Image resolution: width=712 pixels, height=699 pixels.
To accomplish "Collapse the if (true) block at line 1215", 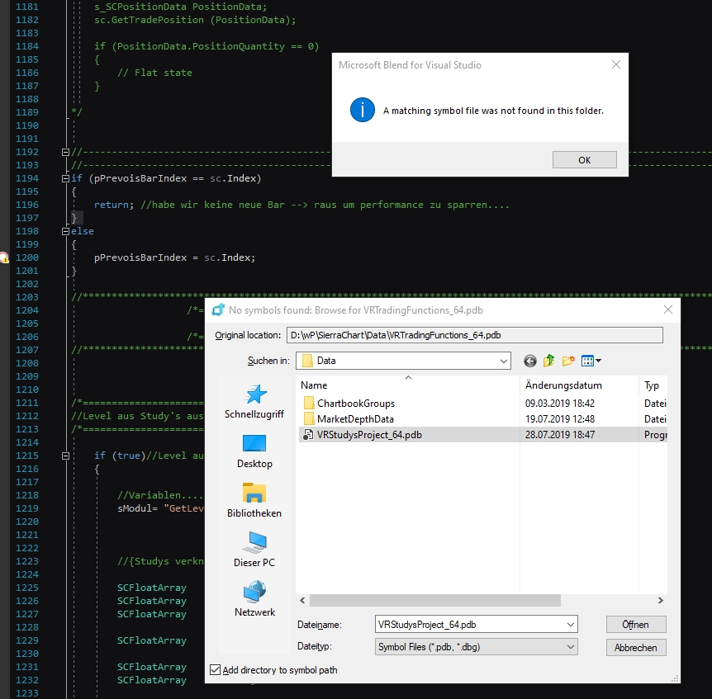I will (65, 456).
